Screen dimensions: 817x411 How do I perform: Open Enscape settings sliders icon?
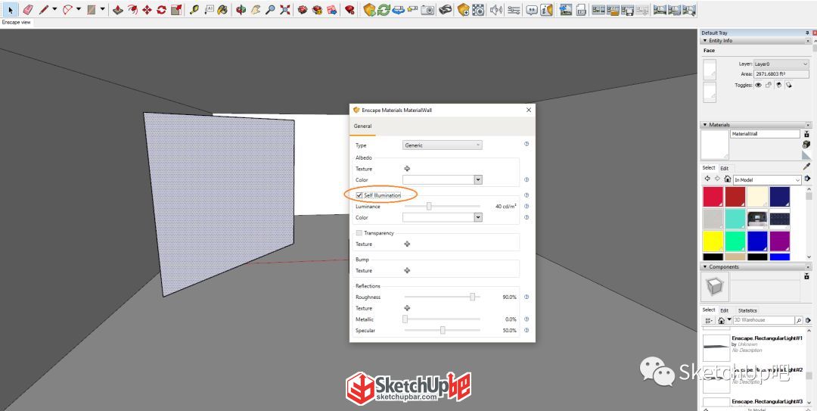point(514,10)
